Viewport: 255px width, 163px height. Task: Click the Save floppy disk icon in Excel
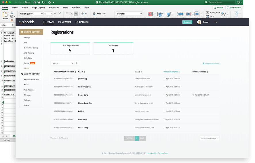[x=39, y=2]
